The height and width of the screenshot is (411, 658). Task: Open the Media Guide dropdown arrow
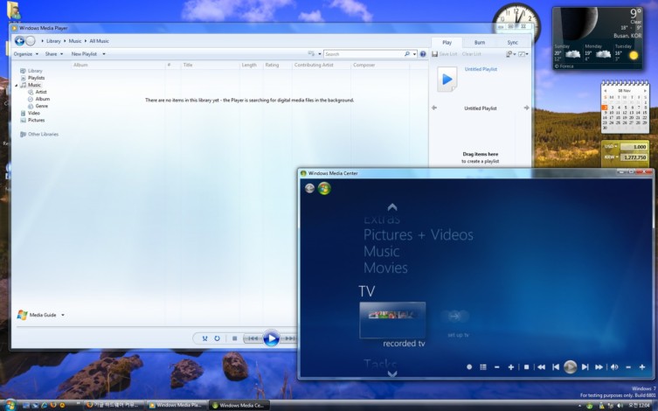(63, 315)
